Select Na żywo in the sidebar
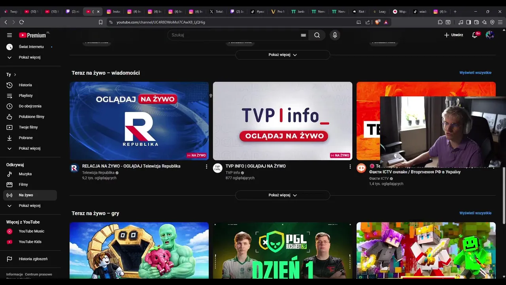The width and height of the screenshot is (506, 285). (30, 195)
